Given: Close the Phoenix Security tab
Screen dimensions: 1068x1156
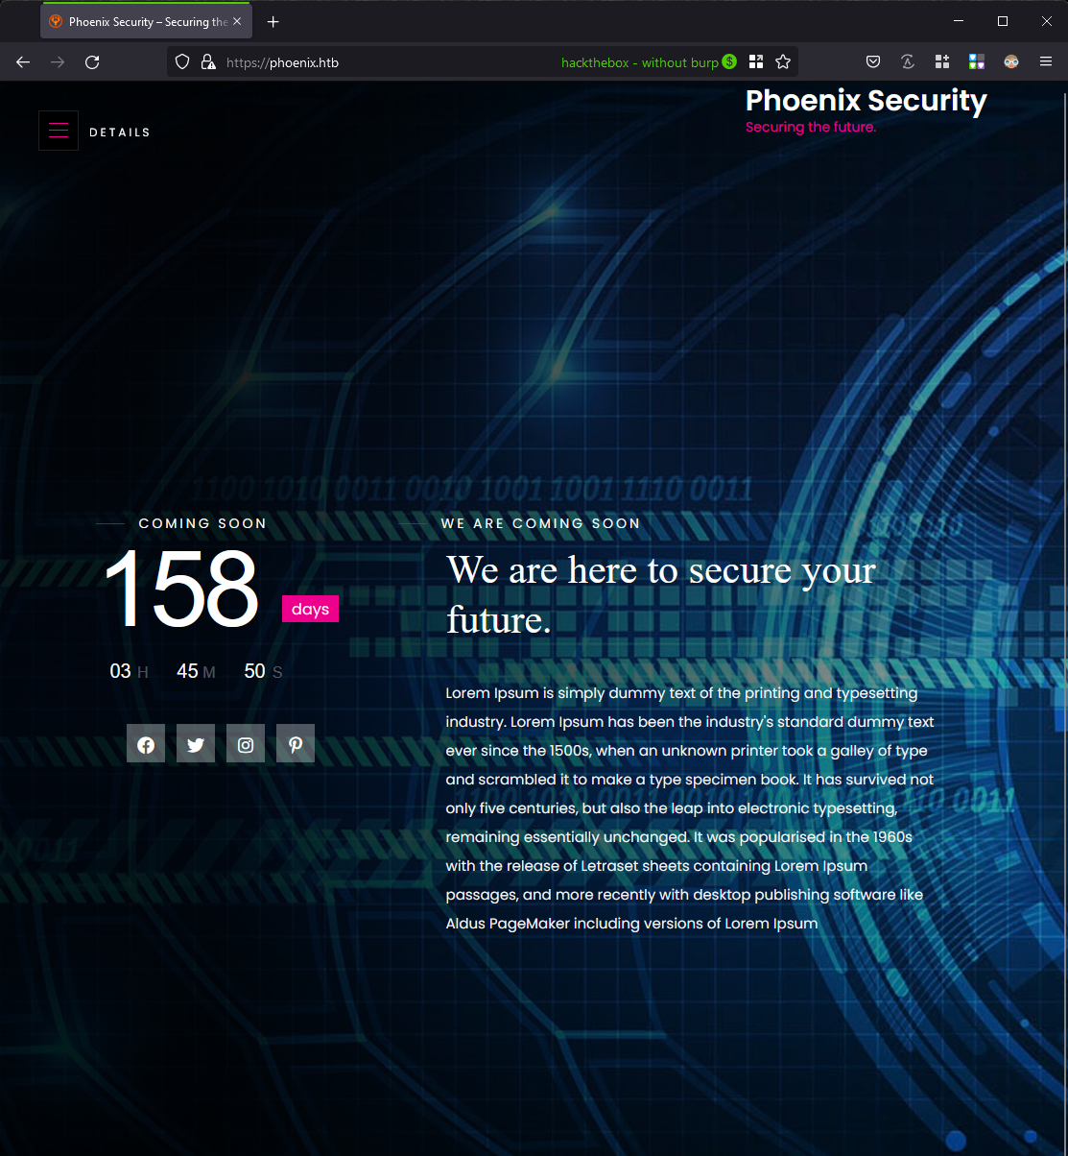Looking at the screenshot, I should 237,21.
